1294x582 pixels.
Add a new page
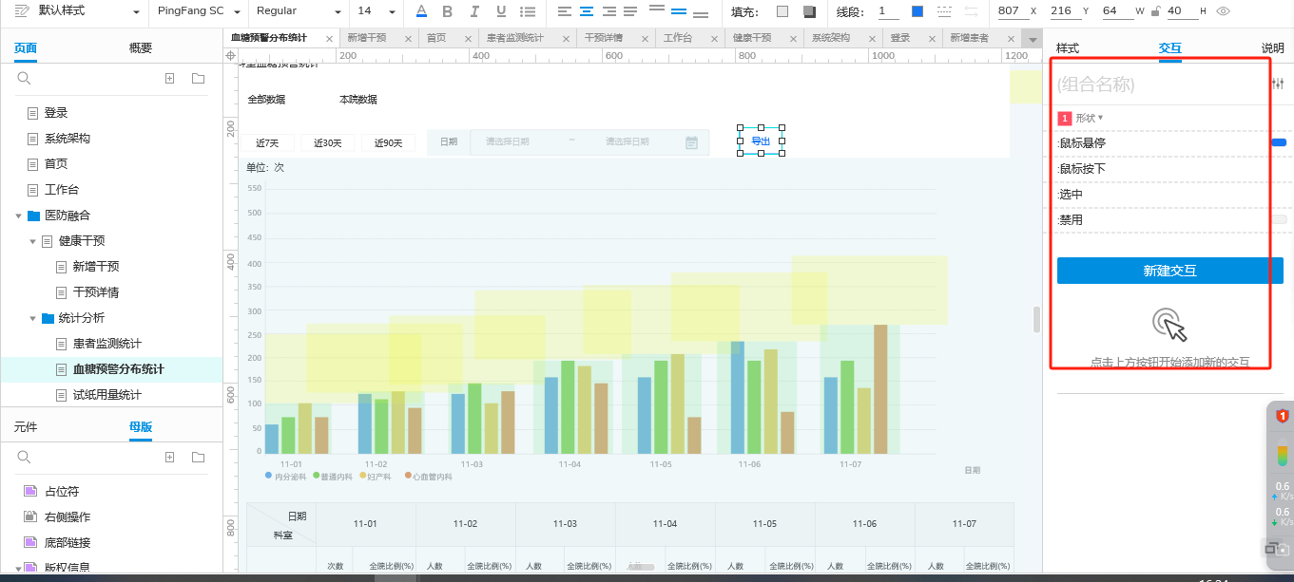tap(170, 79)
